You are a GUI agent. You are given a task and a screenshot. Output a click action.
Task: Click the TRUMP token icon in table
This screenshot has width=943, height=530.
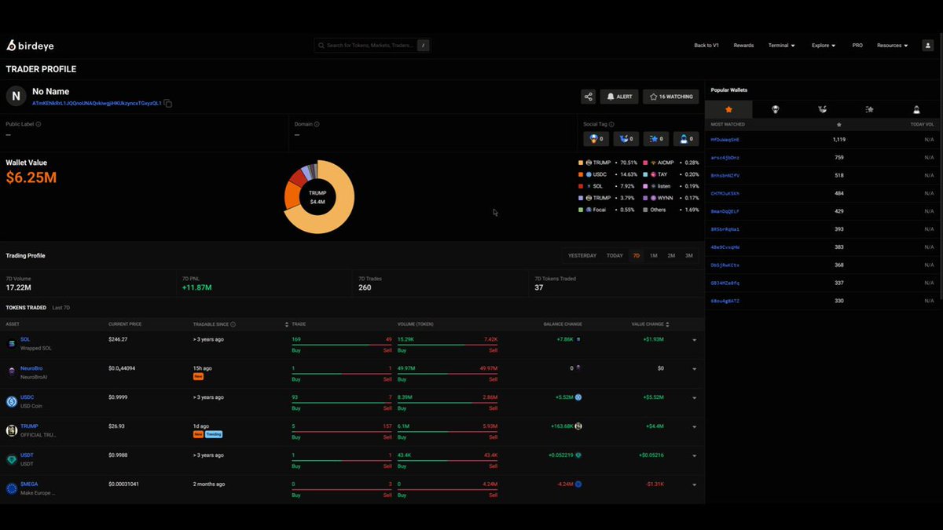[12, 430]
